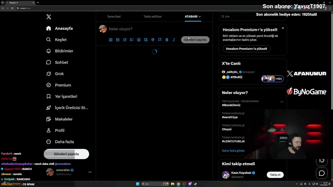Viewport: 333px width, 187px height.
Task: Click Hesabını Premium+'a yükselt button
Action: (x=246, y=49)
